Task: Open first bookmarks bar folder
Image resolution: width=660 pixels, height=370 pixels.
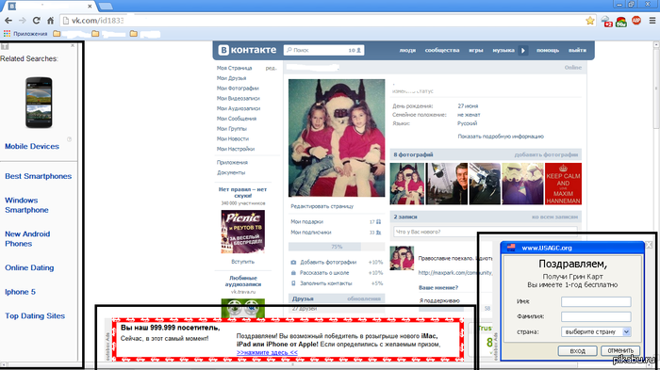Action: point(57,34)
